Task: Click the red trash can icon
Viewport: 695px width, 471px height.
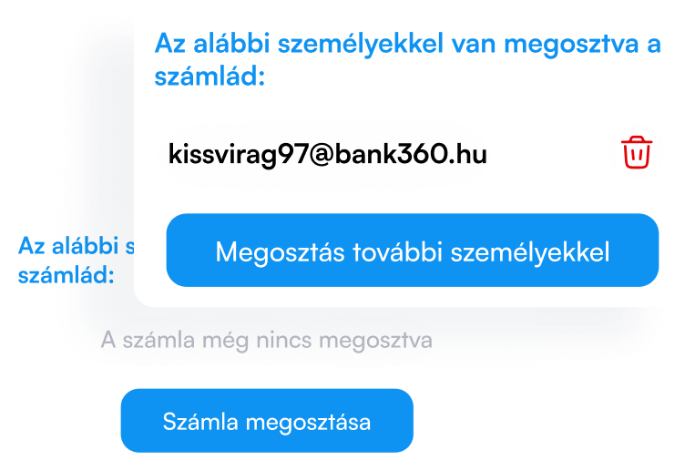Action: point(637,152)
